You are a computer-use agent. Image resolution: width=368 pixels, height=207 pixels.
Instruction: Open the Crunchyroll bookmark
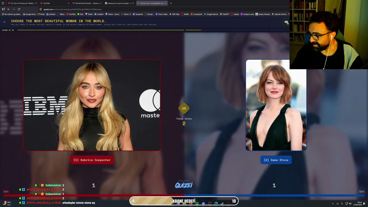click(x=196, y=14)
